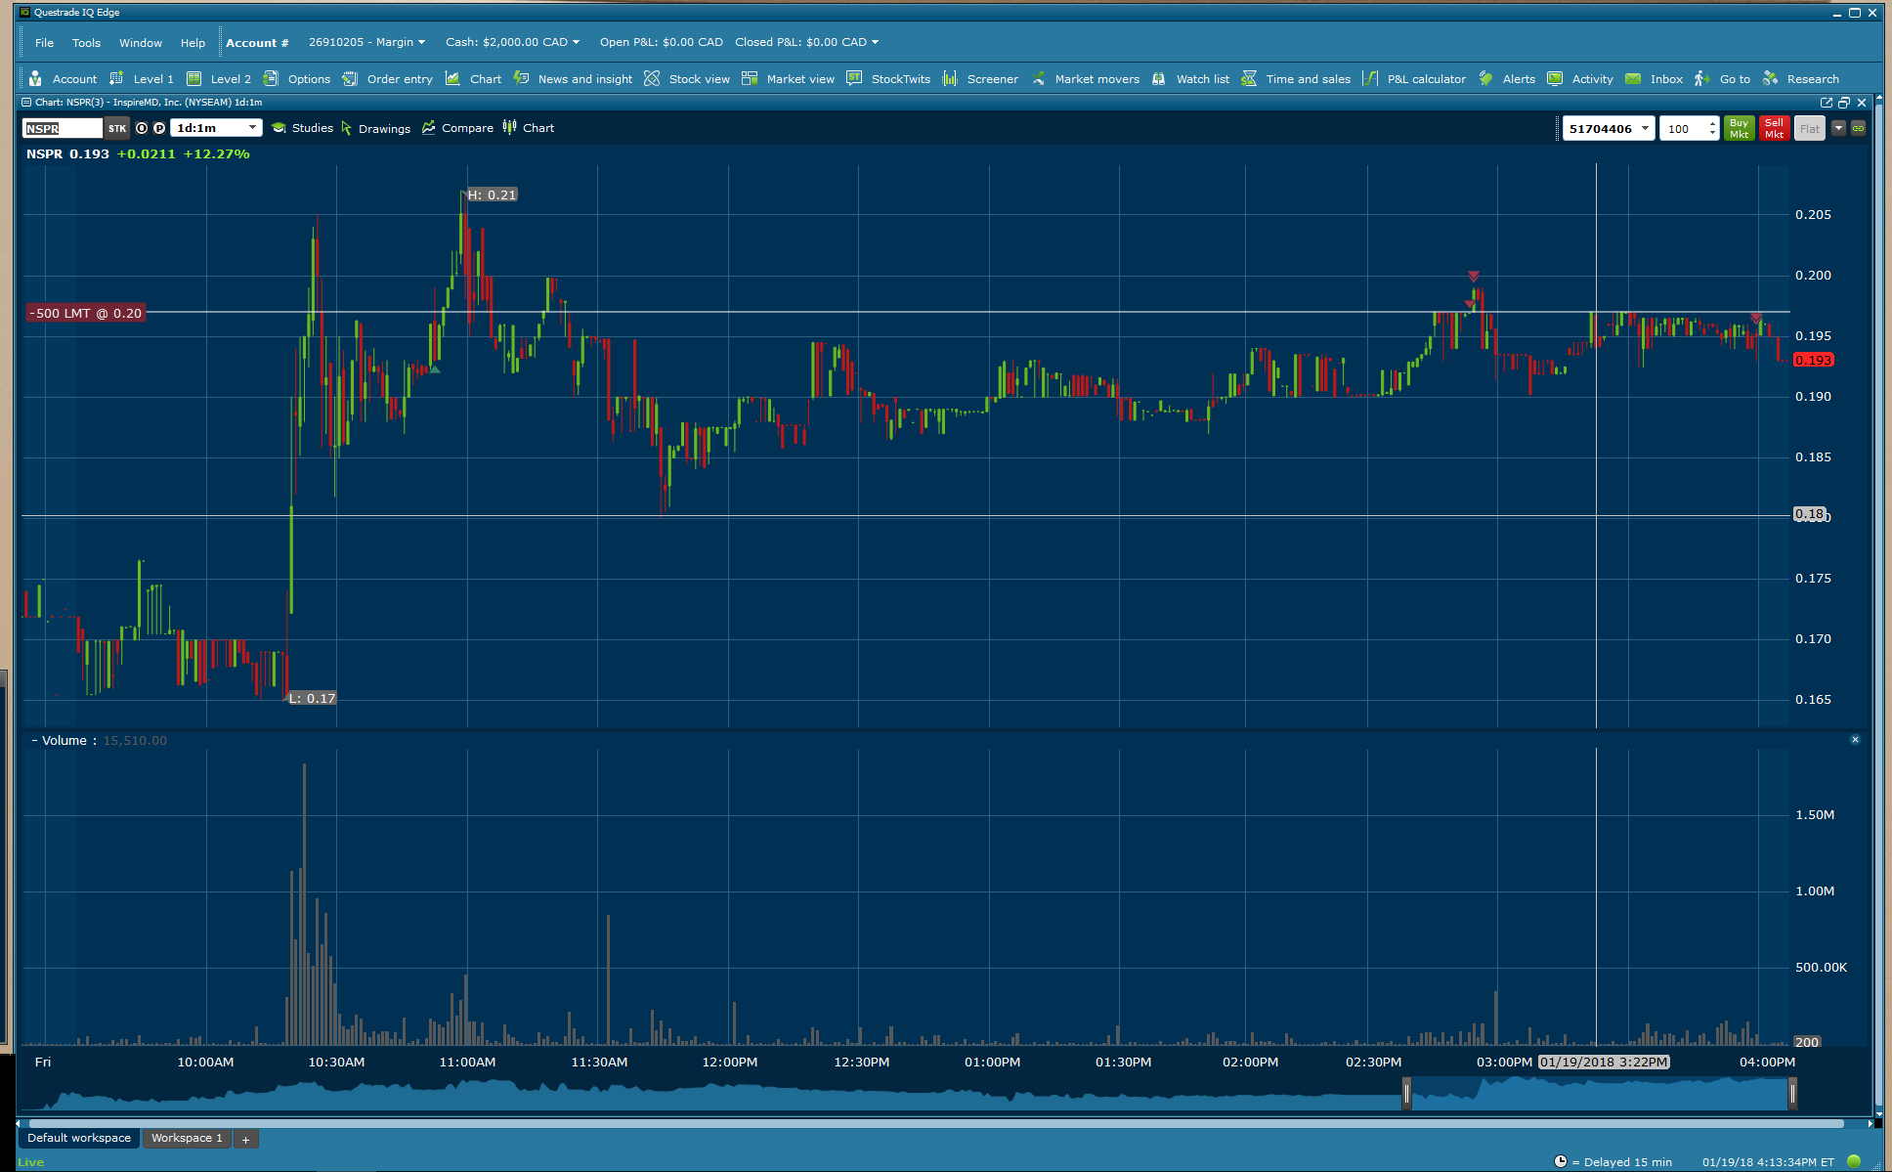Expand the 1d:1m timeframe dropdown

[252, 128]
